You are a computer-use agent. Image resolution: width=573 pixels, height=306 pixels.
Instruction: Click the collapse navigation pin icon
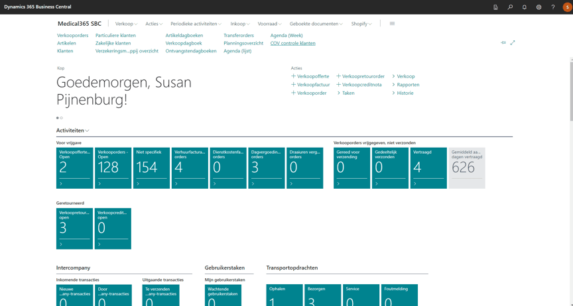(x=503, y=43)
